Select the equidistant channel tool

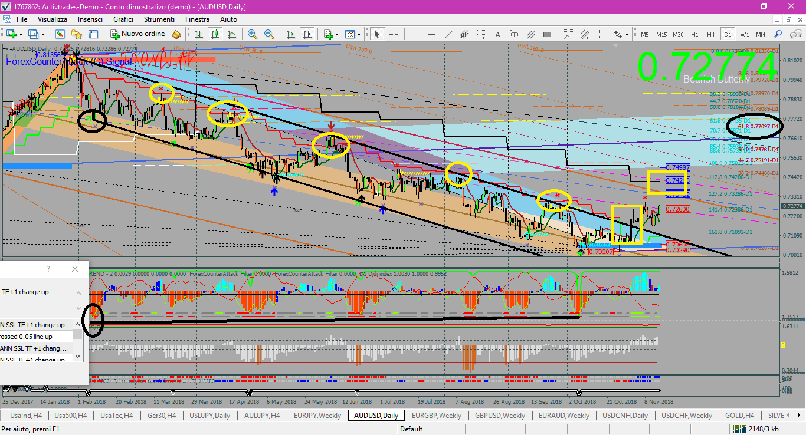466,34
